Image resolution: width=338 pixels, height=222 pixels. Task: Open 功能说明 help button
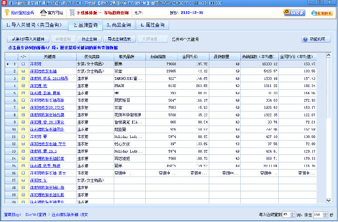point(316,39)
